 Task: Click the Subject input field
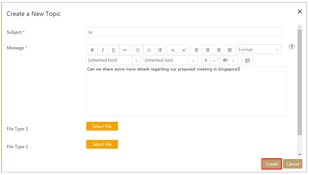(184, 32)
